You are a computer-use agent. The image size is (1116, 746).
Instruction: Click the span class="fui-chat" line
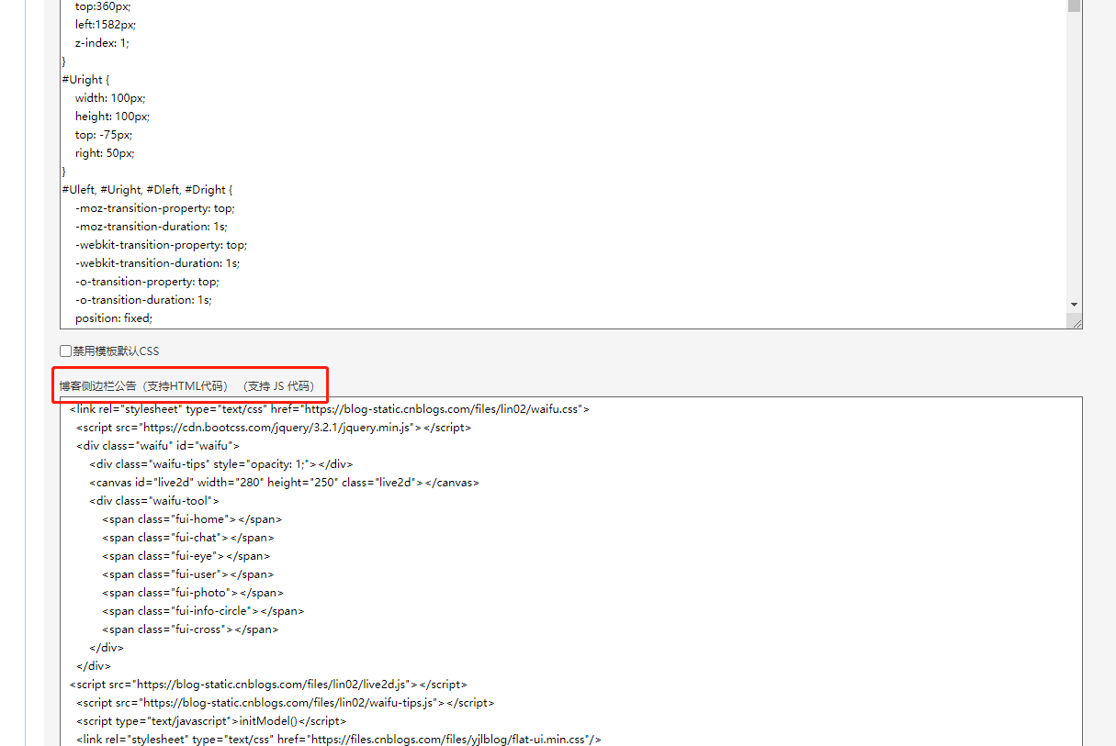(x=188, y=538)
